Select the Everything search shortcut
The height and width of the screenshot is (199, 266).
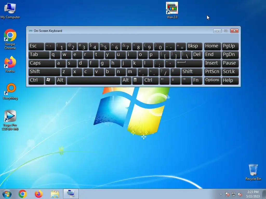(10, 91)
